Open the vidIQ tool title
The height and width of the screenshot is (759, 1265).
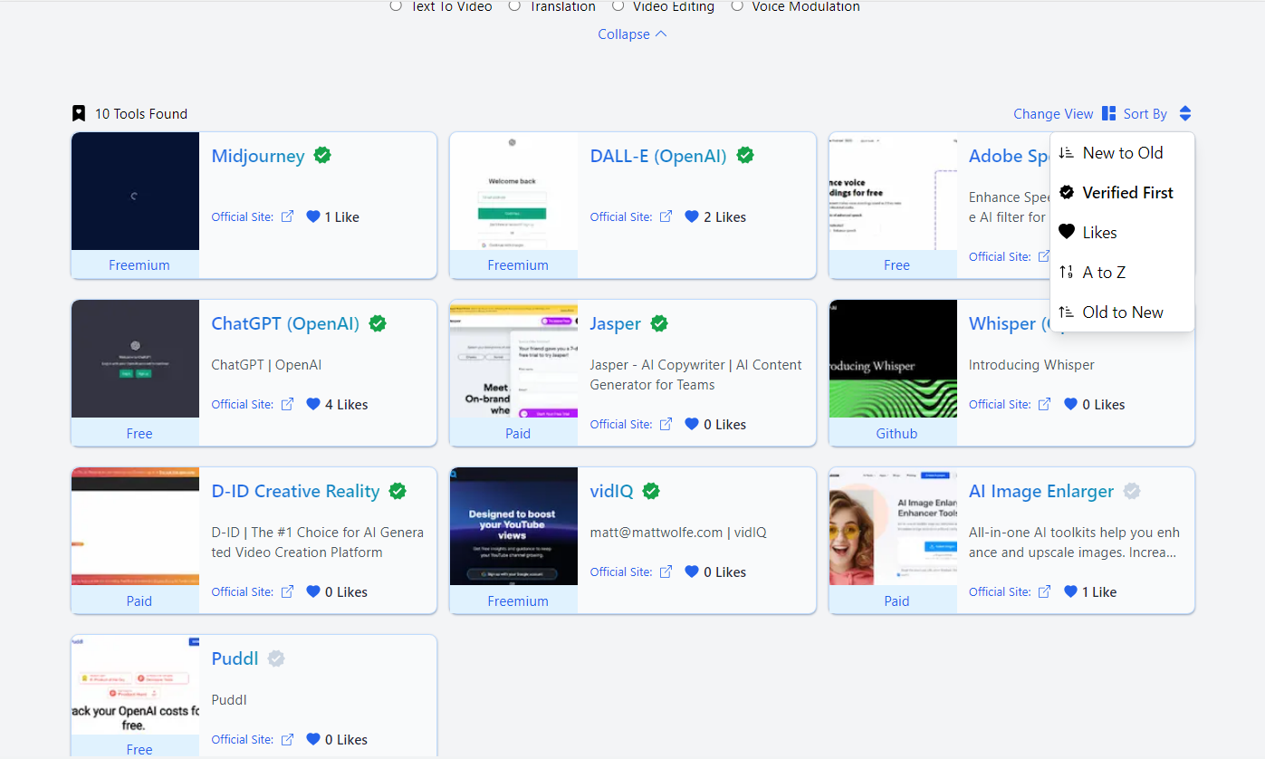coord(612,491)
